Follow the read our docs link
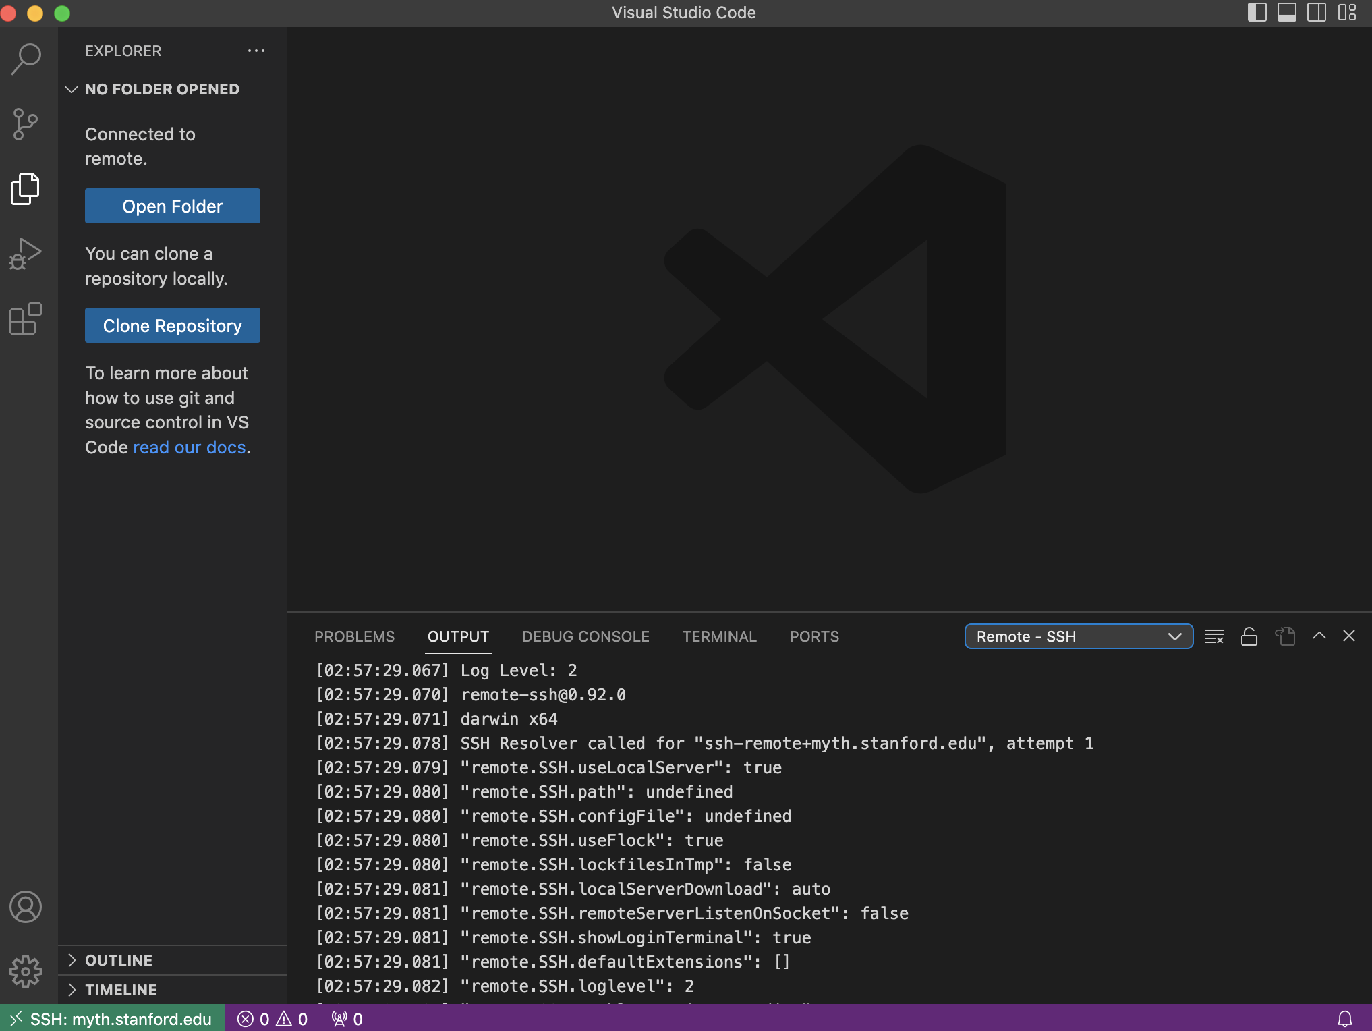The width and height of the screenshot is (1372, 1031). (190, 447)
